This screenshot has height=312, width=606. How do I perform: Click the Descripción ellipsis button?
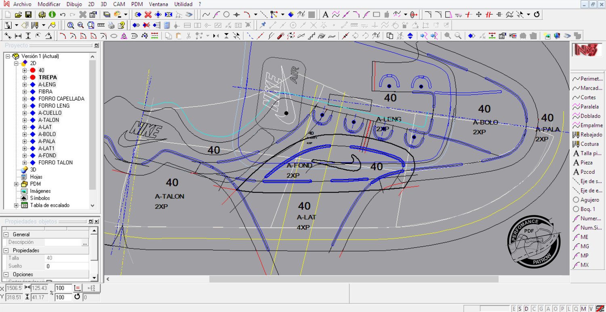tap(85, 242)
